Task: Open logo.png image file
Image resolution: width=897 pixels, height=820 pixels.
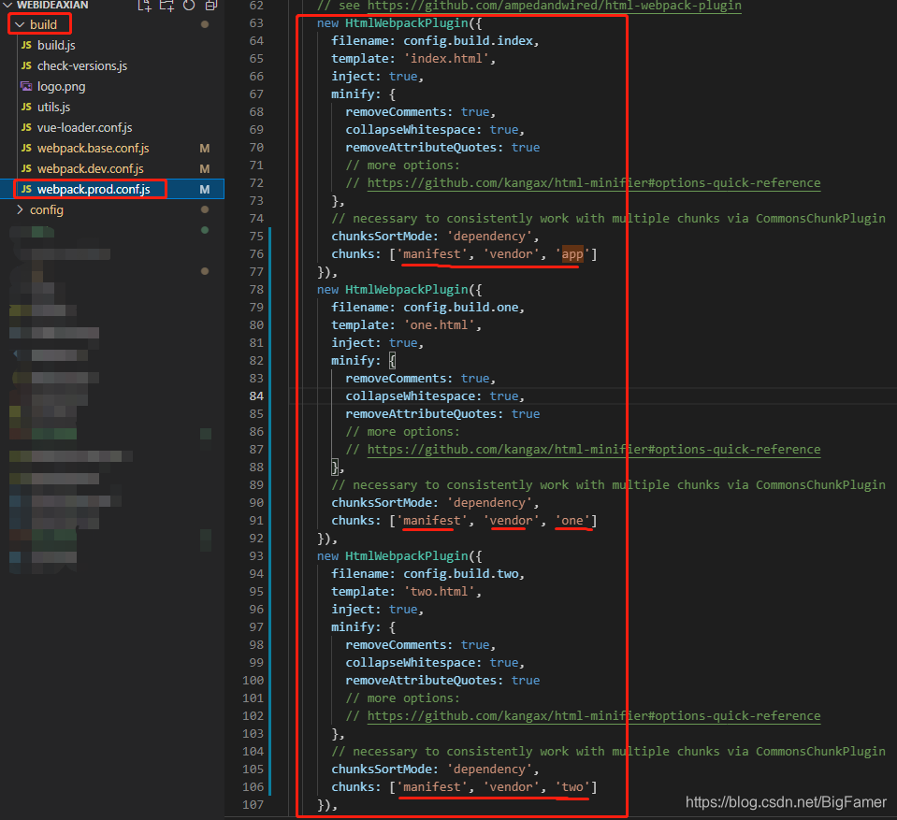Action: (x=61, y=86)
